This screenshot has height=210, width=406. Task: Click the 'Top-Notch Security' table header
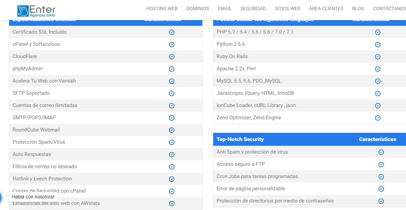[x=240, y=139]
